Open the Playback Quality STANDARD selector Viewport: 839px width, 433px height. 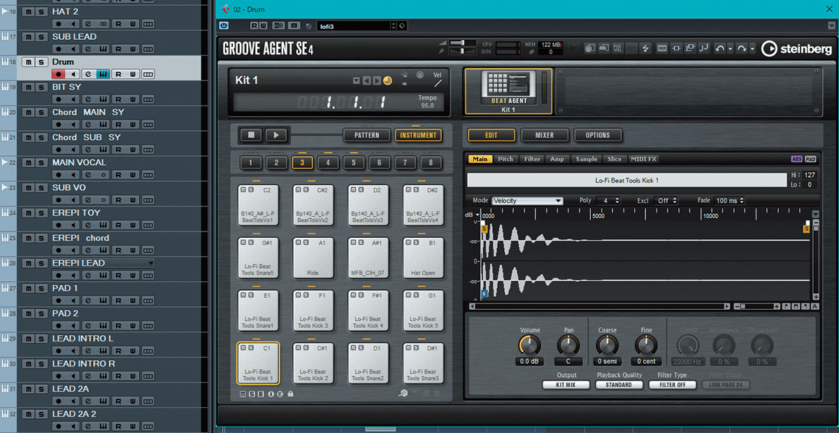pyautogui.click(x=619, y=385)
